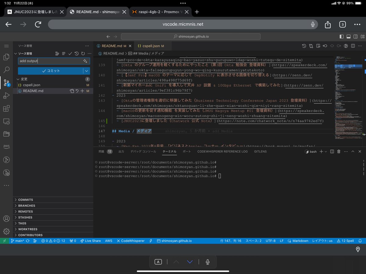Toggle secondary sidebar layout icon
This screenshot has height=274, width=366.
pos(356,37)
